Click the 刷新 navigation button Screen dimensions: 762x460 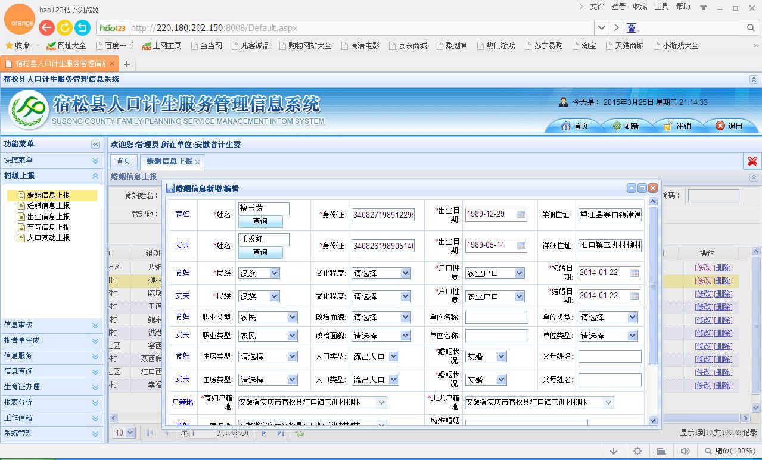pyautogui.click(x=626, y=126)
